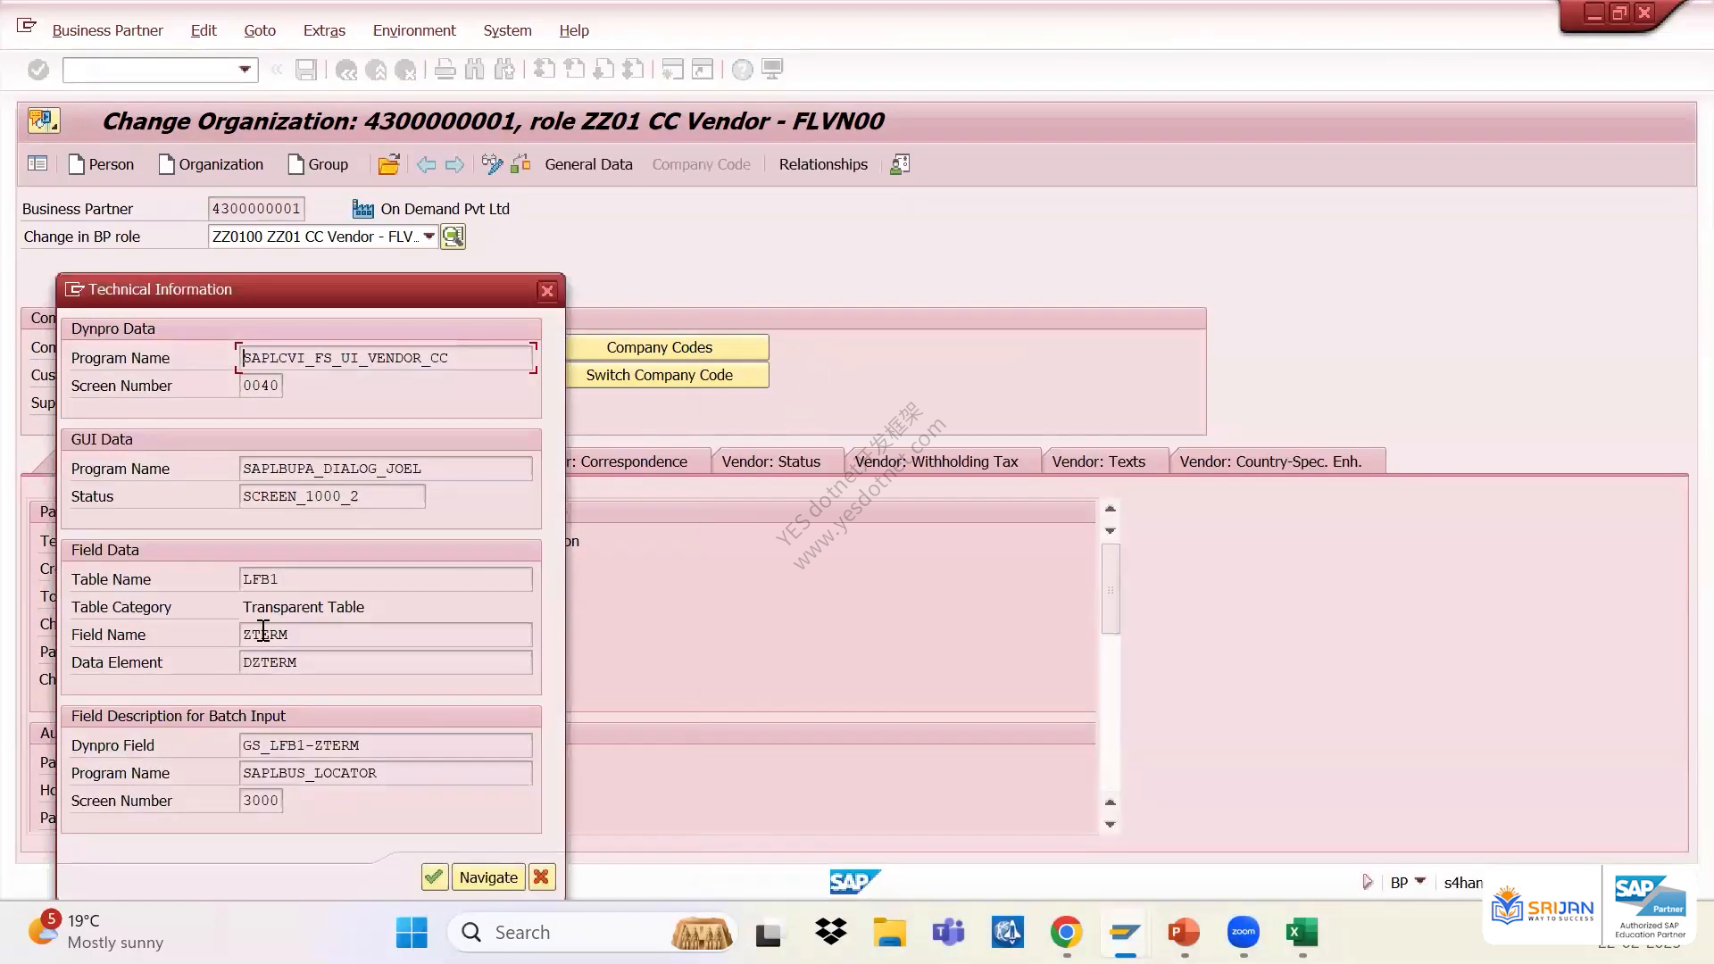Click the Switch Company Code button
Viewport: 1714px width, 964px height.
(x=660, y=375)
